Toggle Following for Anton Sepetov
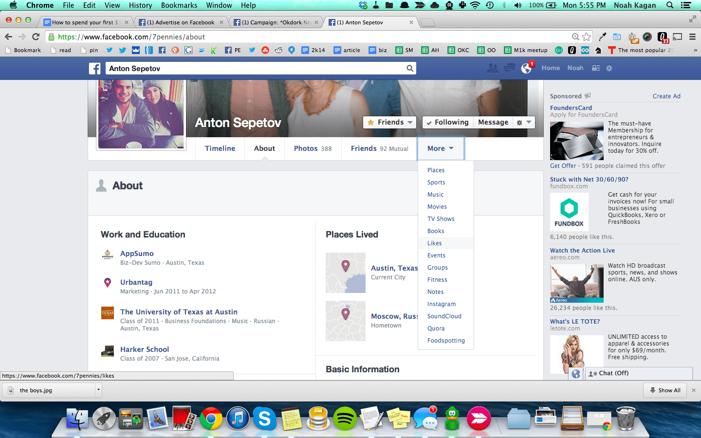 (447, 122)
